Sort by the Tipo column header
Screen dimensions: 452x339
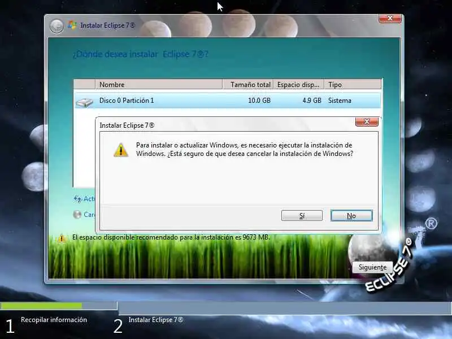(x=353, y=84)
